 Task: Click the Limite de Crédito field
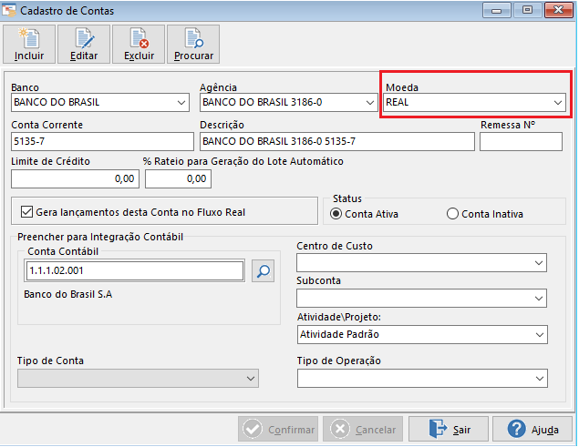click(x=75, y=178)
